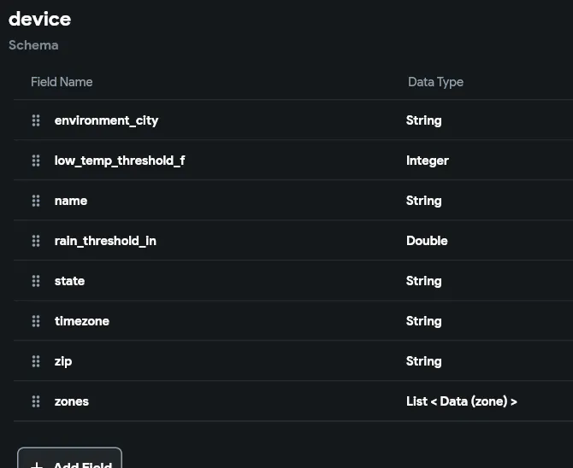Image resolution: width=573 pixels, height=468 pixels.
Task: Change the Integer data type of low_temp_threshold_f
Action: pos(428,161)
